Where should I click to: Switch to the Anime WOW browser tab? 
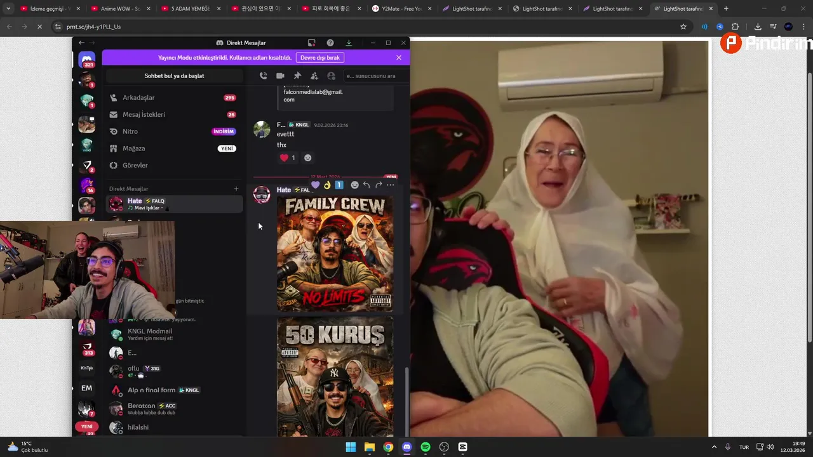(x=120, y=9)
